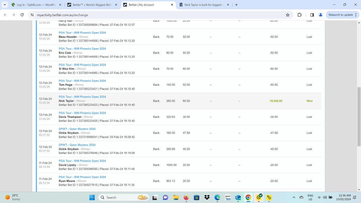Open the yellow gears taskbar icon
The image size is (361, 203).
pyautogui.click(x=269, y=197)
